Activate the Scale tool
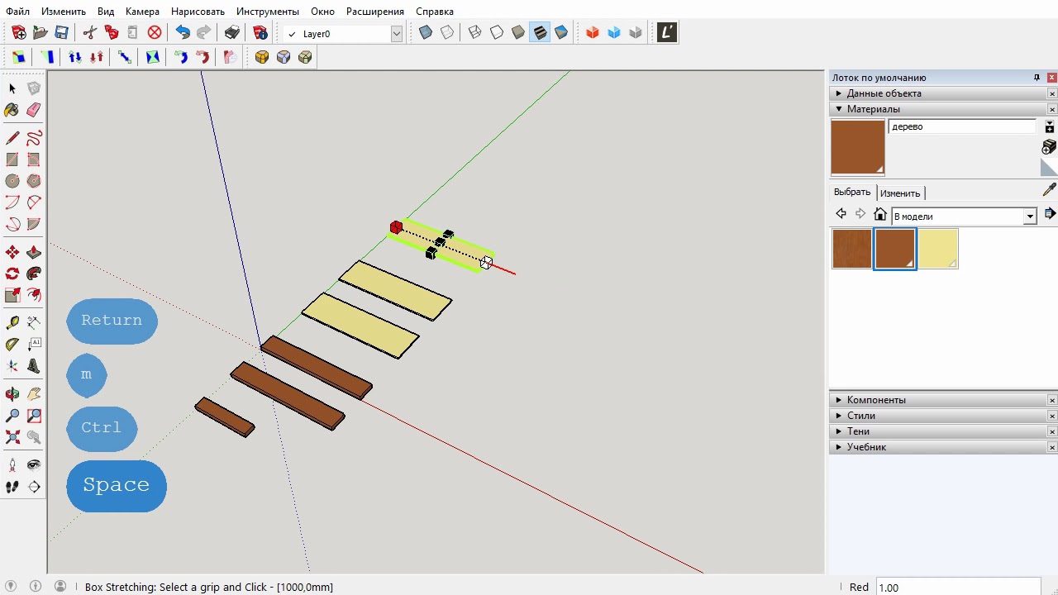 coord(12,295)
